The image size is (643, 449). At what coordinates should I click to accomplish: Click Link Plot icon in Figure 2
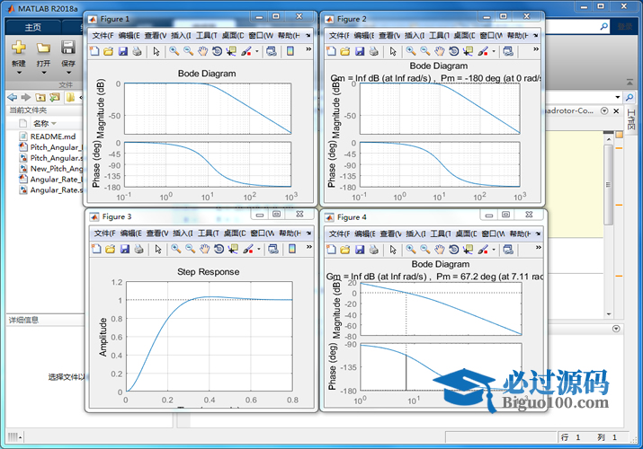[x=509, y=52]
